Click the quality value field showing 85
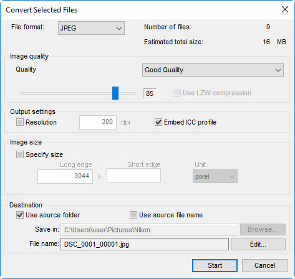This screenshot has width=295, height=279. [x=150, y=93]
